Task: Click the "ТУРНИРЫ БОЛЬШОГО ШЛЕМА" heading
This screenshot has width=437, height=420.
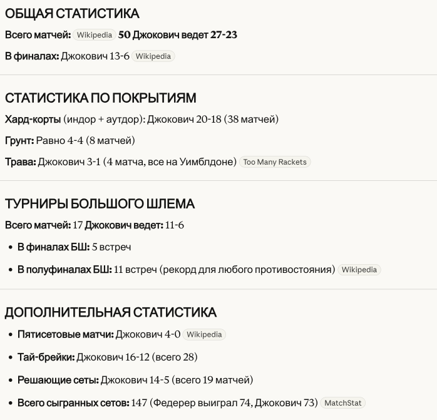Action: click(x=100, y=204)
